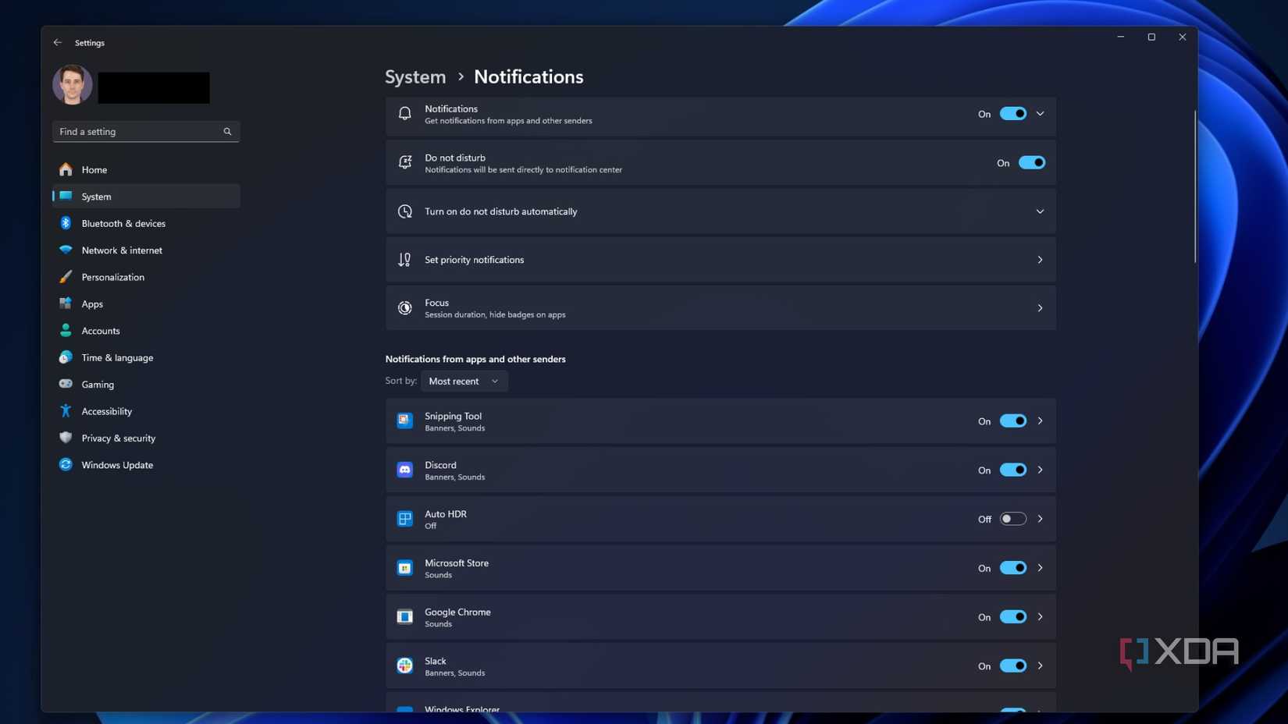Image resolution: width=1288 pixels, height=724 pixels.
Task: Turn off Slack notifications toggle
Action: (1013, 665)
